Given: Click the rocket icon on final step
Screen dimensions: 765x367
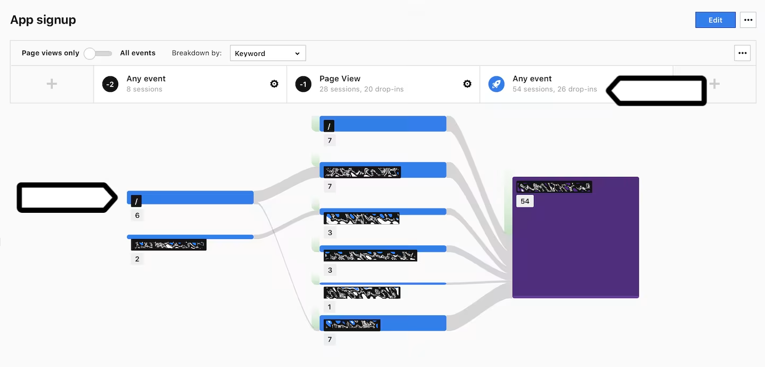Looking at the screenshot, I should [x=496, y=84].
